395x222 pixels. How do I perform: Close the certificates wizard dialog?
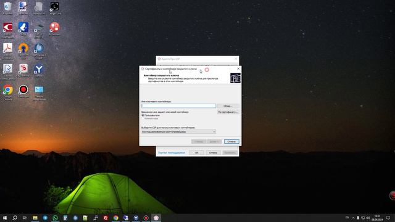point(238,68)
